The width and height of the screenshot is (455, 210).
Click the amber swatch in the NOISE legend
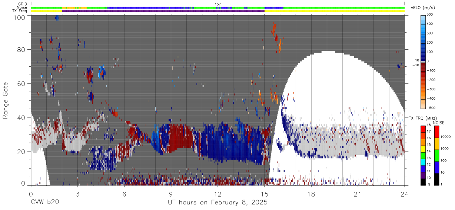coord(436,143)
